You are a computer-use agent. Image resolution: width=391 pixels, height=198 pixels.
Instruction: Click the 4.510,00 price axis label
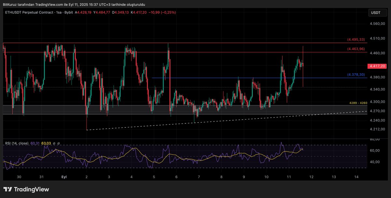coord(377,38)
